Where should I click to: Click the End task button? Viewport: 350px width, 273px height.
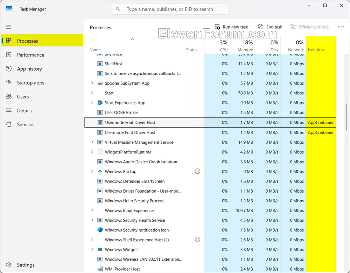point(270,27)
